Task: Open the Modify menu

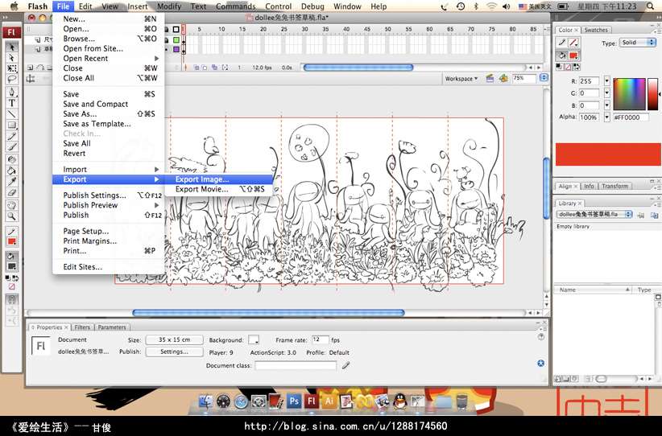Action: click(169, 6)
